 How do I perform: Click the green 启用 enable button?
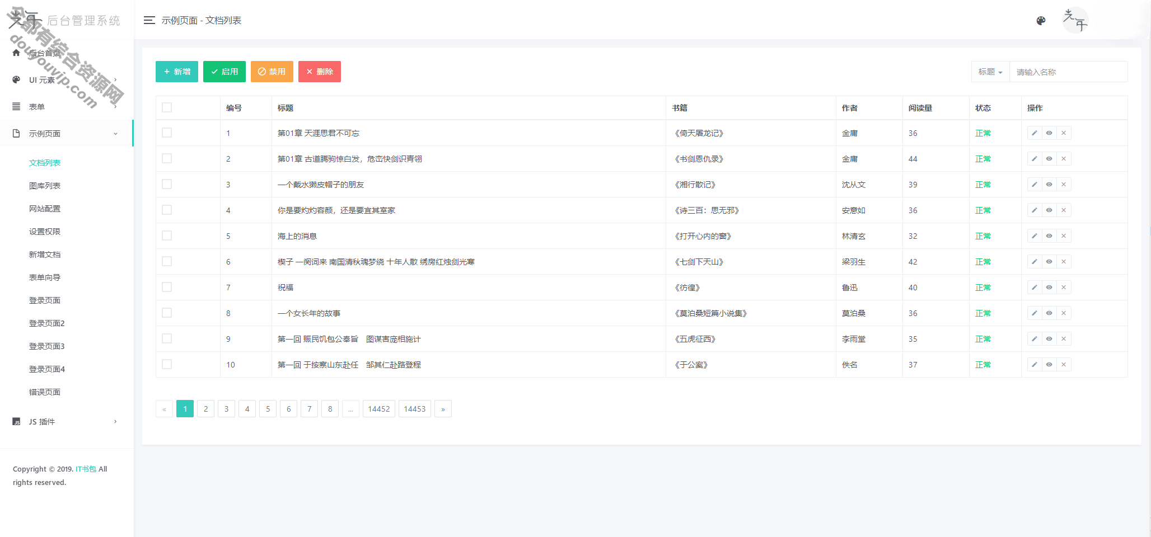(x=224, y=72)
